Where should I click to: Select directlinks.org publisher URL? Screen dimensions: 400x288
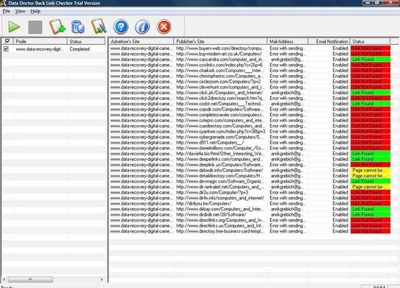coord(220,220)
